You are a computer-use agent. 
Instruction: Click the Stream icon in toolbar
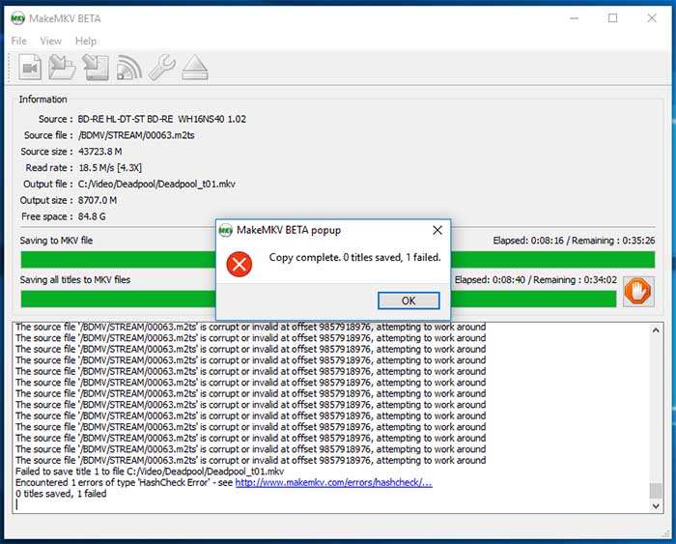[x=128, y=68]
